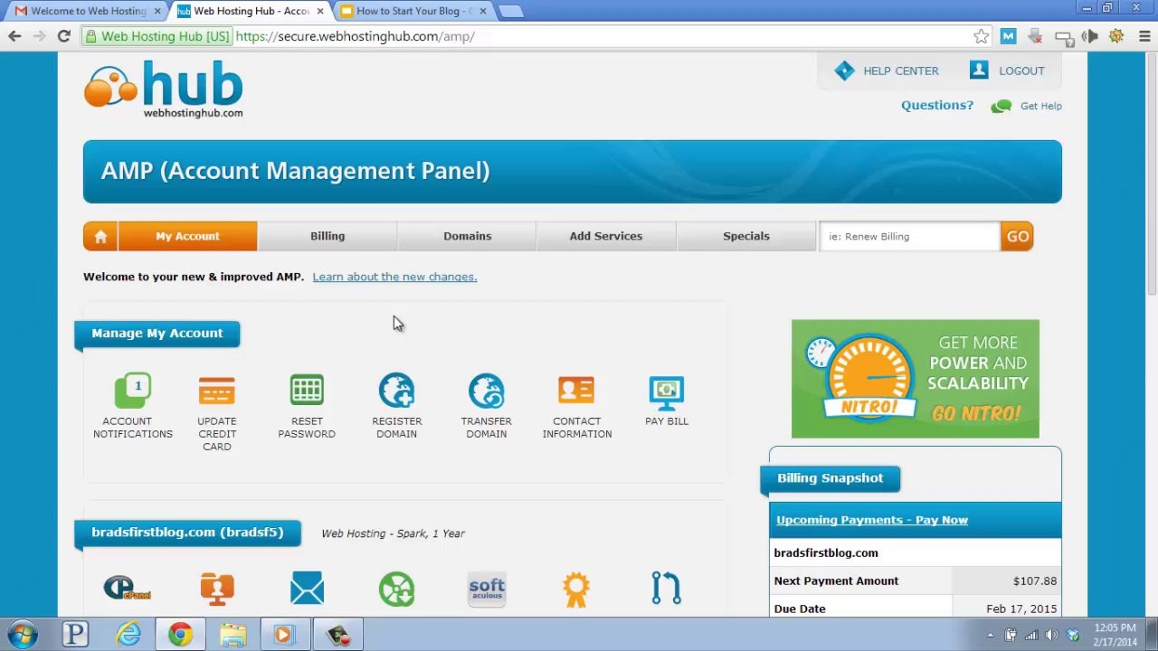
Task: Click the Get Help link
Action: coord(1041,106)
